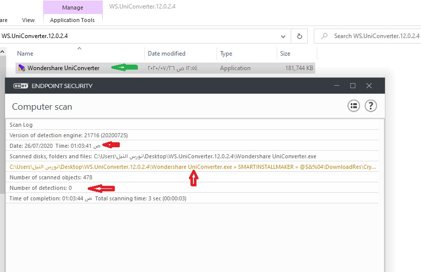This screenshot has height=272, width=421.
Task: Refresh the folder with the reload icon
Action: coord(299,36)
